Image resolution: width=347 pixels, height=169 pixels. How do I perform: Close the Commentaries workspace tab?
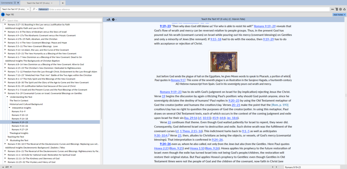(18, 3)
